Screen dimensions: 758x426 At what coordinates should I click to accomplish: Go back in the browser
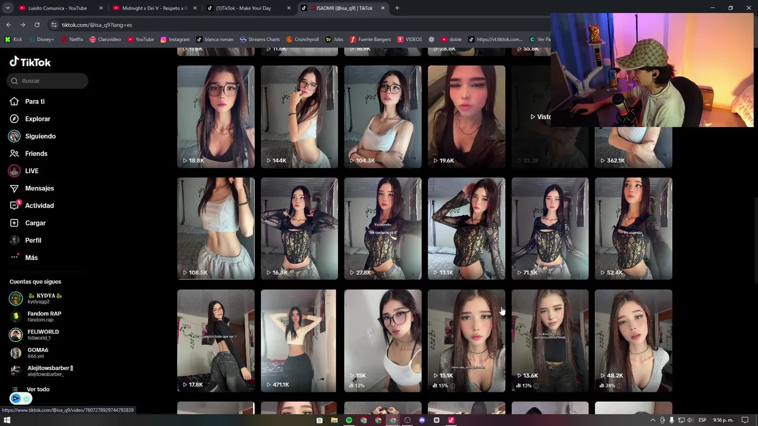click(x=8, y=25)
